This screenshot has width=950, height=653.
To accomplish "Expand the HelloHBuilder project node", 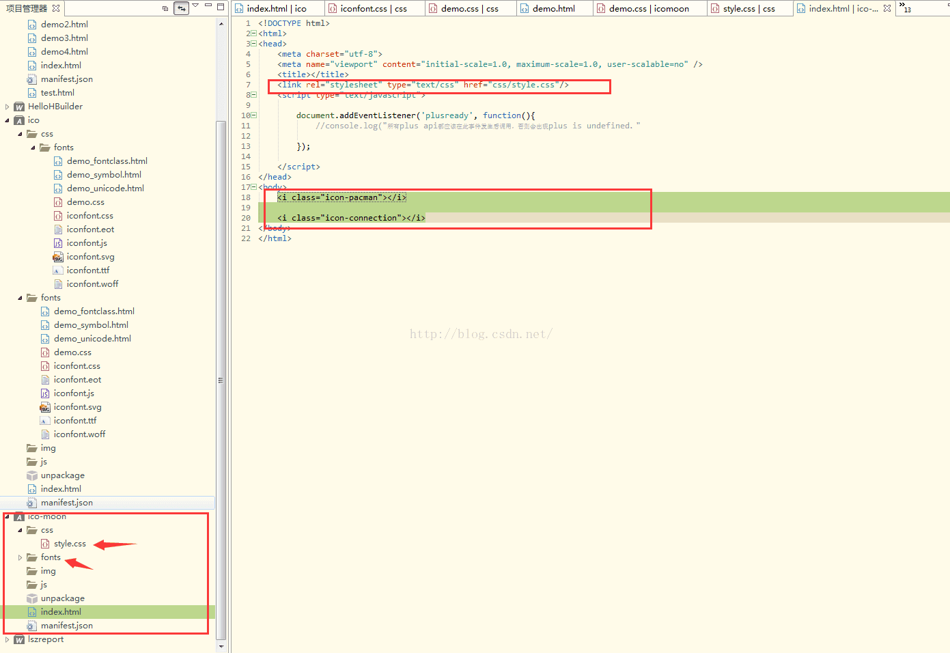I will 8,107.
